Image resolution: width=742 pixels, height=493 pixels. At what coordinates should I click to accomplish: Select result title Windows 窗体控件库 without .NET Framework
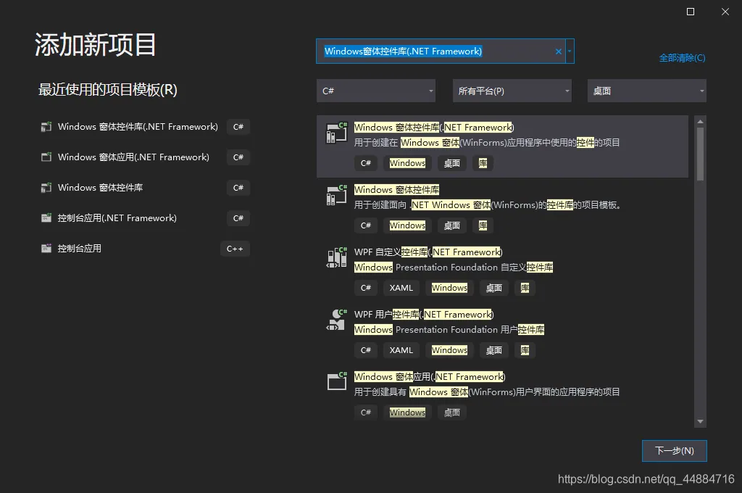click(396, 190)
